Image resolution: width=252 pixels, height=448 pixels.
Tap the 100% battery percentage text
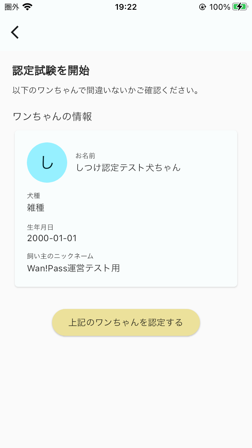(x=220, y=7)
